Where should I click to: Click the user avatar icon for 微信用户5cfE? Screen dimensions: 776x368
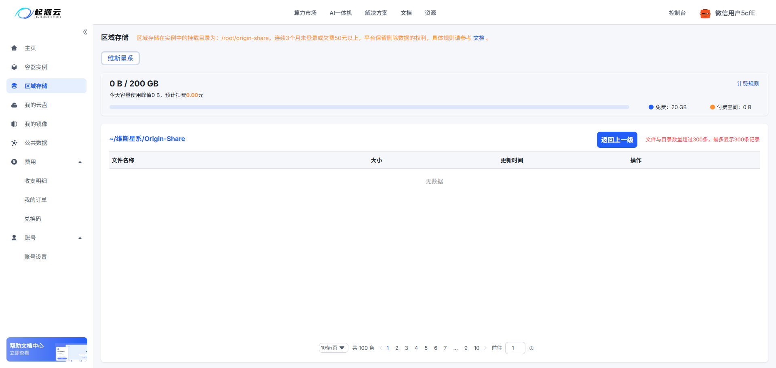(705, 13)
